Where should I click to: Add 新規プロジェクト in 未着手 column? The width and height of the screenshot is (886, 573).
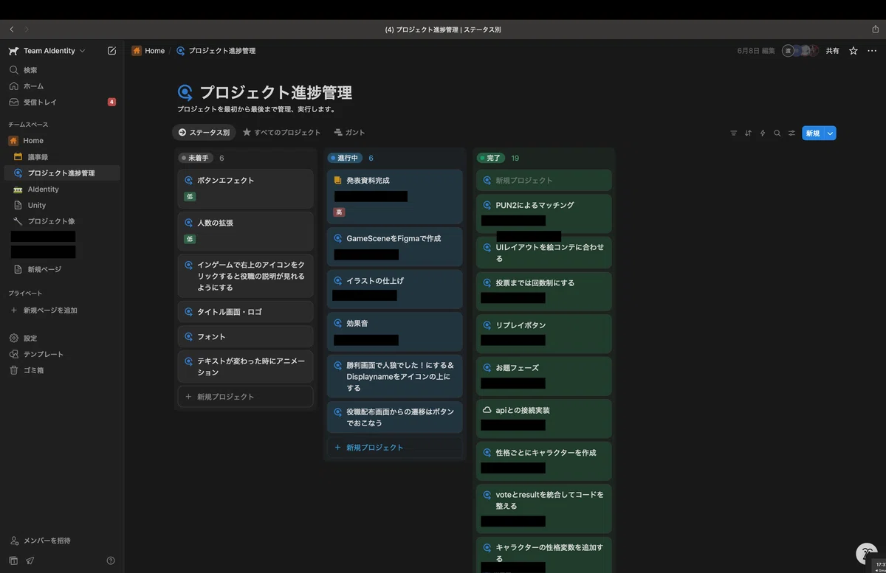(x=246, y=397)
